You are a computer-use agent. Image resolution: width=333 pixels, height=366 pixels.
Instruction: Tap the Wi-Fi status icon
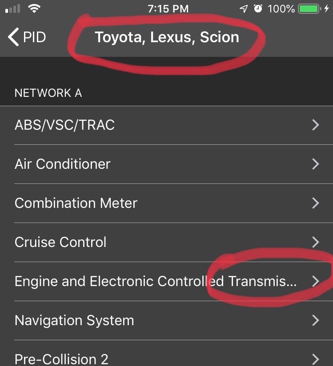pyautogui.click(x=34, y=8)
